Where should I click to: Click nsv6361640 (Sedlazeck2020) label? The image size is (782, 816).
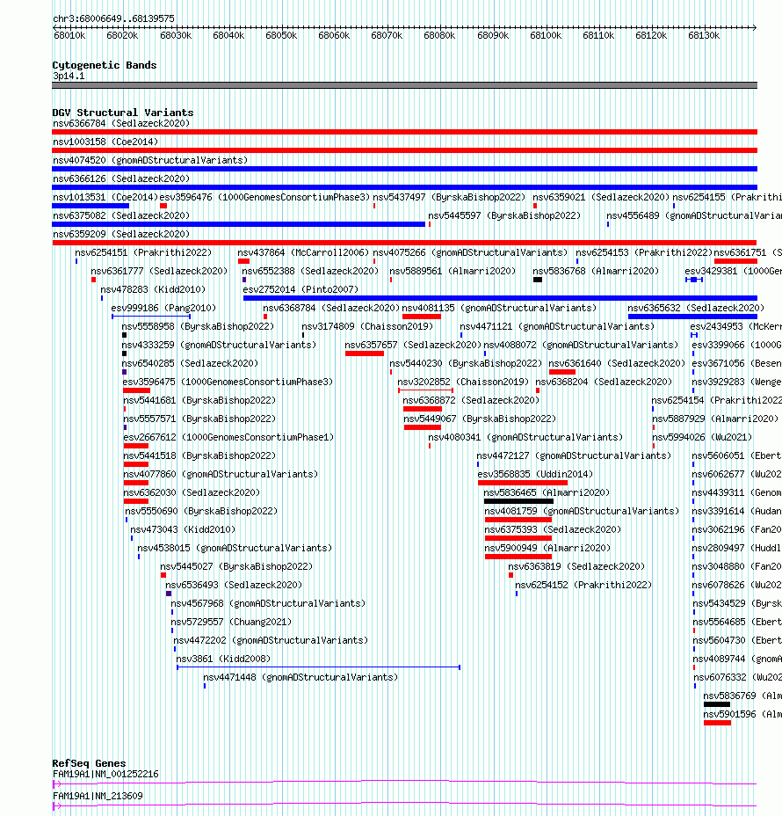click(x=617, y=363)
